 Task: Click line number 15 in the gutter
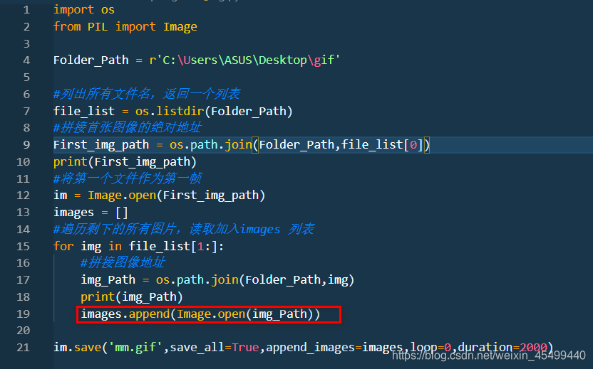coord(23,247)
